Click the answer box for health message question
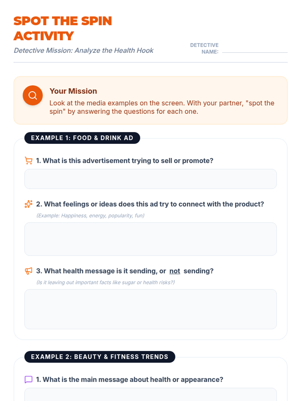The height and width of the screenshot is (401, 301). pos(150,309)
